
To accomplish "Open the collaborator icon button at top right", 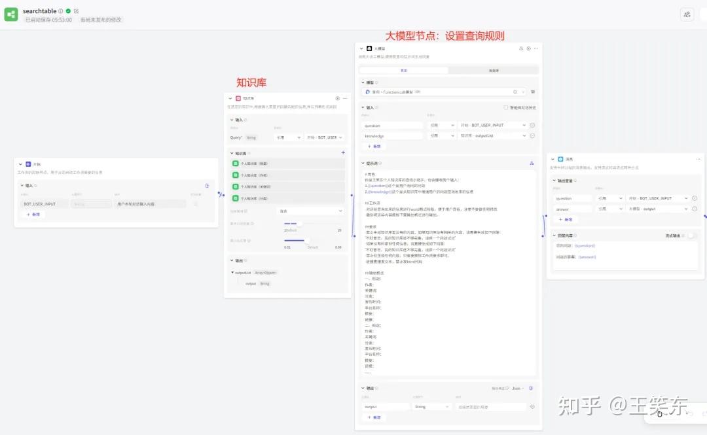I will pos(687,14).
